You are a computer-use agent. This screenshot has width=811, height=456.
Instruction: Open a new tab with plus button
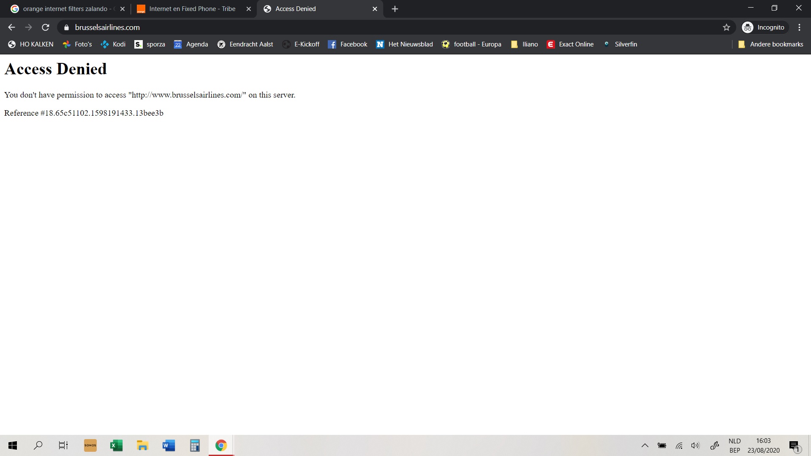point(395,9)
